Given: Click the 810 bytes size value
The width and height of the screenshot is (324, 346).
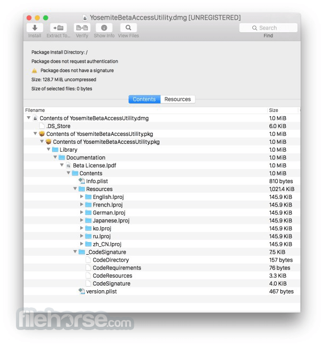Looking at the screenshot, I should click(x=281, y=181).
